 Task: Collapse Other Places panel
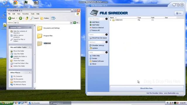(30, 73)
